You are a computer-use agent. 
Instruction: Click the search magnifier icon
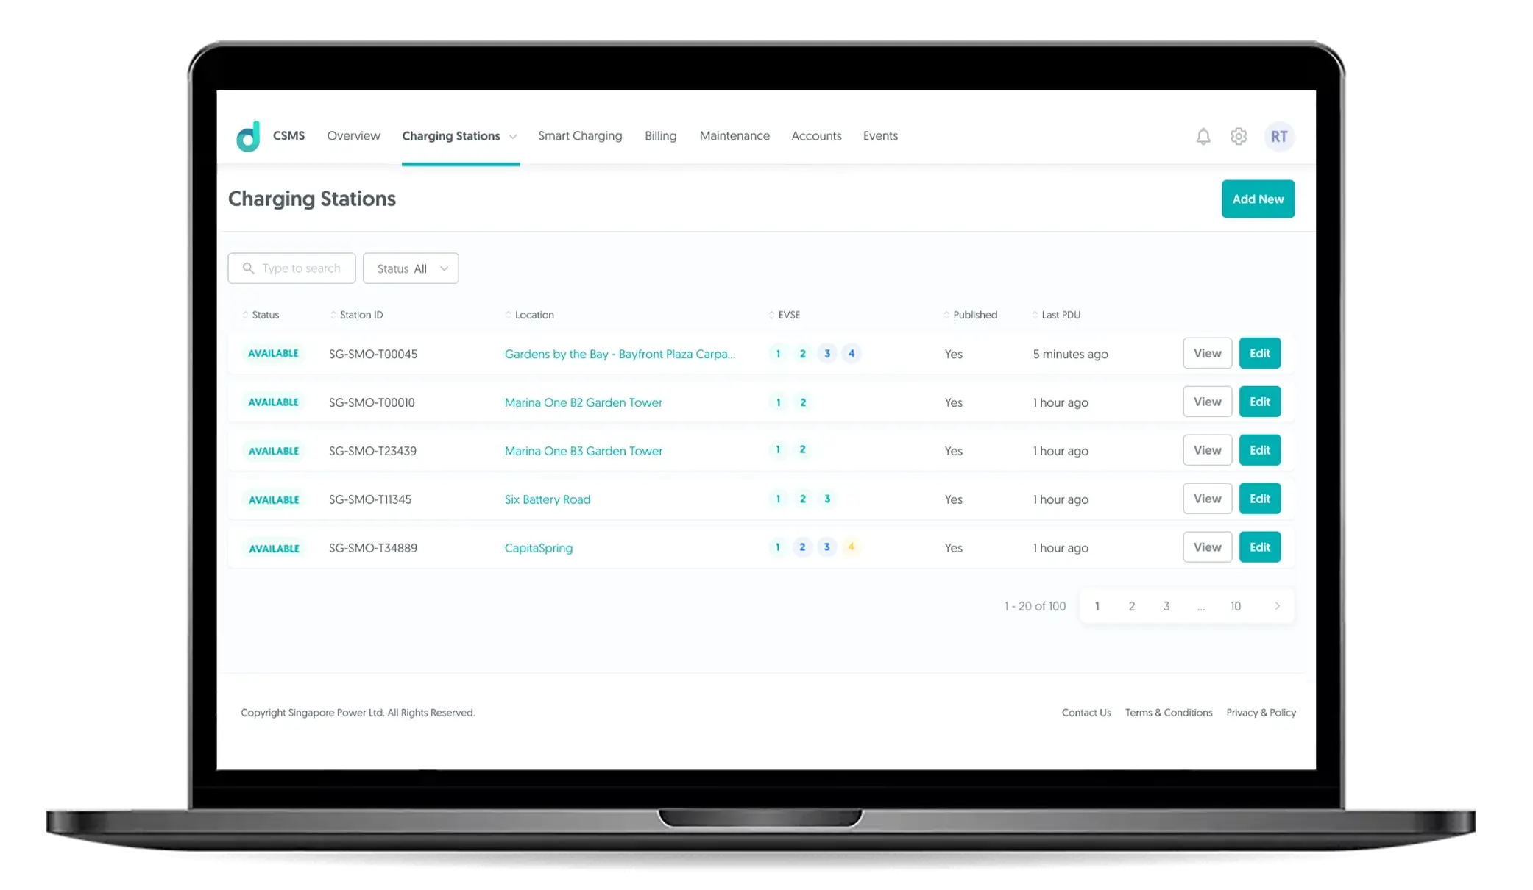(x=248, y=268)
